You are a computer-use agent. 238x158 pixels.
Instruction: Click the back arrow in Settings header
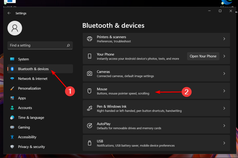coord(9,13)
